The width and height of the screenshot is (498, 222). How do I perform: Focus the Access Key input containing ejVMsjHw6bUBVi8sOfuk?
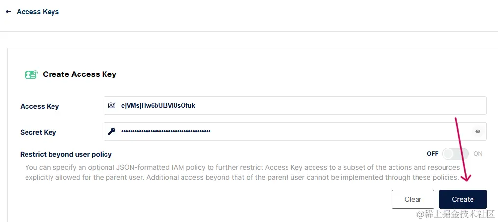point(295,105)
